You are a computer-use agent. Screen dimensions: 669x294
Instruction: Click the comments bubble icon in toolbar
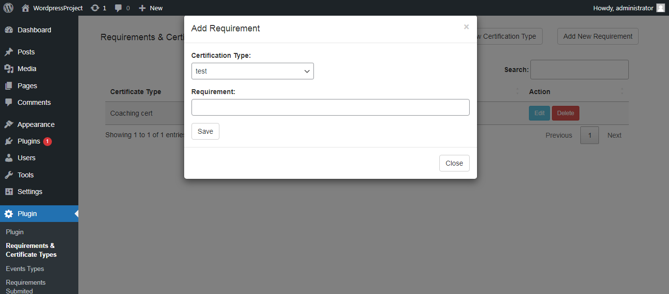point(118,8)
